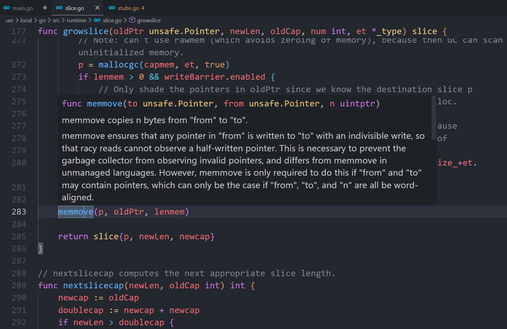The width and height of the screenshot is (507, 329).
Task: Click the growslice symbol cube icon in breadcrumb
Action: pyautogui.click(x=132, y=20)
